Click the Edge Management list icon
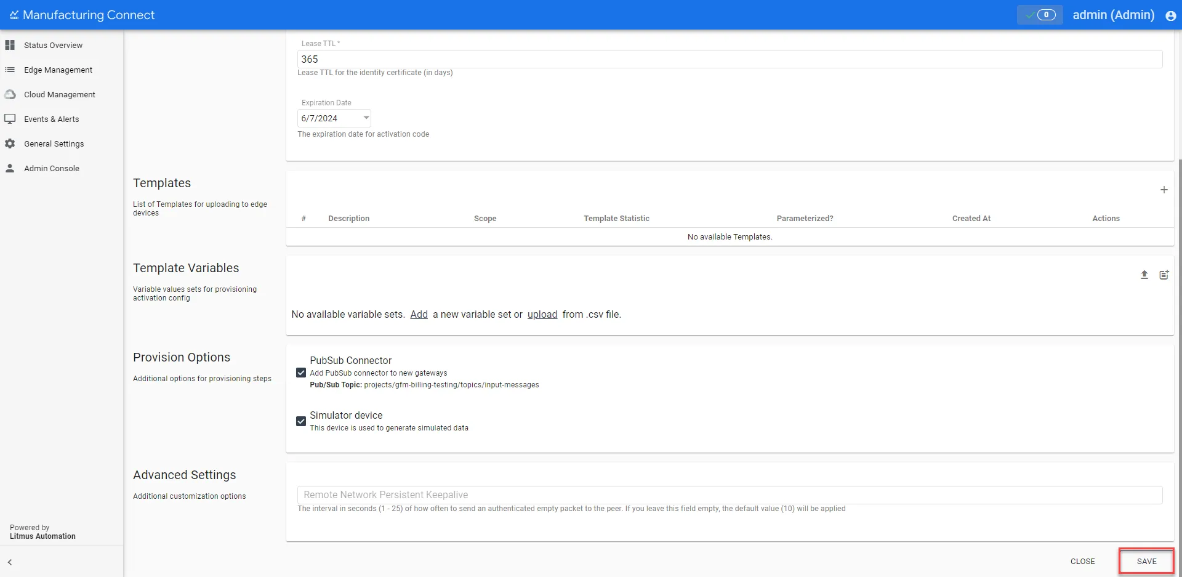This screenshot has height=577, width=1182. [10, 70]
